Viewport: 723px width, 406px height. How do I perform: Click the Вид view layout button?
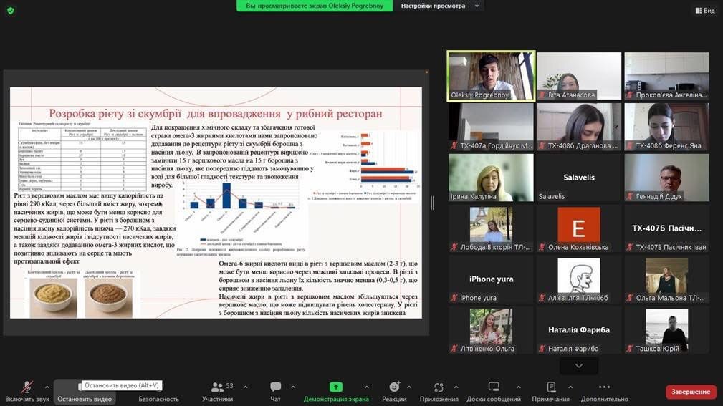705,10
